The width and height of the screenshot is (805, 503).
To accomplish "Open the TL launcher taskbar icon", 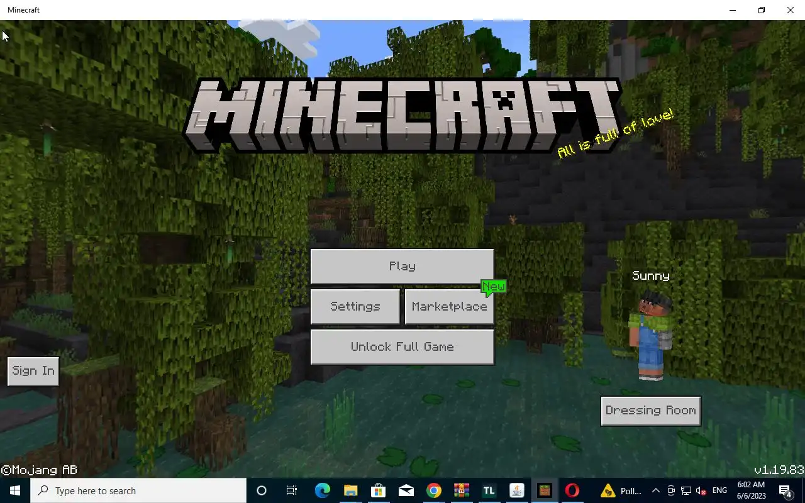I will point(489,490).
